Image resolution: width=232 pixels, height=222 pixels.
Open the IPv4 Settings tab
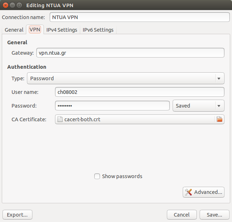(x=62, y=30)
